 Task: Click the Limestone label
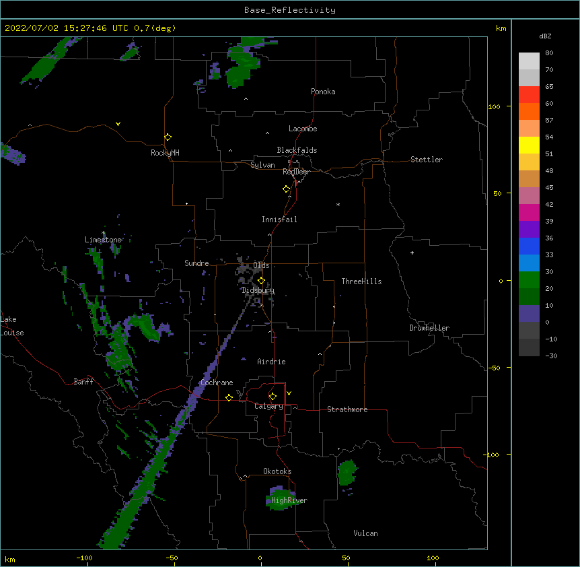pos(103,240)
